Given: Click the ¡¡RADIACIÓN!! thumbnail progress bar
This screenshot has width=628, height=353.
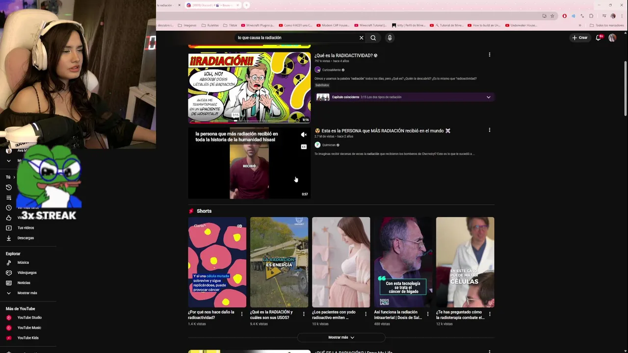Looking at the screenshot, I should pos(249,121).
